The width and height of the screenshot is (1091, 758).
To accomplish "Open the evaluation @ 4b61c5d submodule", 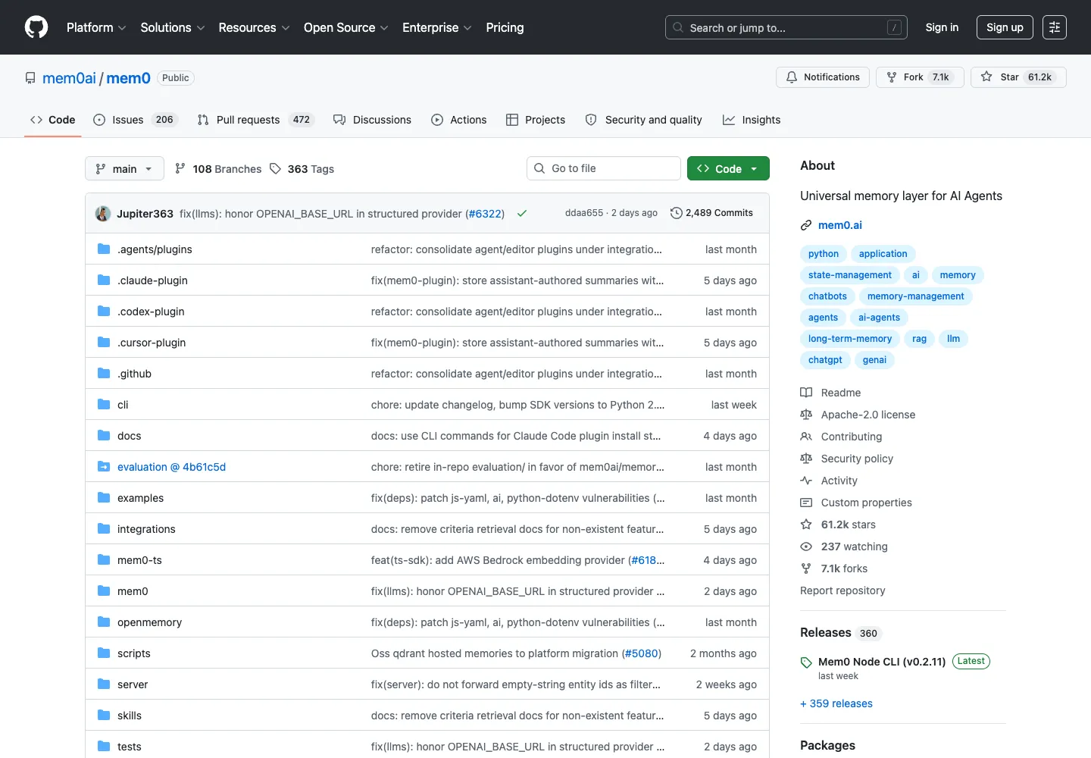I will tap(171, 467).
